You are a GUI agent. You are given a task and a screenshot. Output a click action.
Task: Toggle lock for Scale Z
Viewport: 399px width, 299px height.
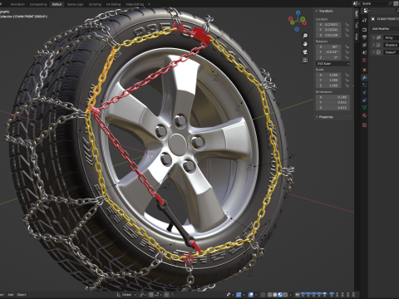pyautogui.click(x=347, y=86)
